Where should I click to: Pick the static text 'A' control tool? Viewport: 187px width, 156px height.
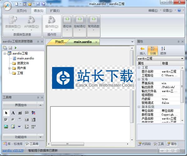click(x=13, y=113)
